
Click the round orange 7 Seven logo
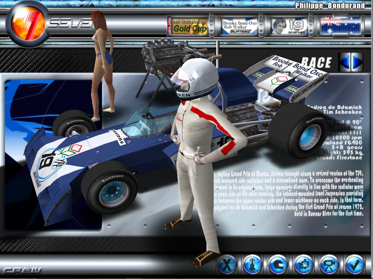(28, 24)
